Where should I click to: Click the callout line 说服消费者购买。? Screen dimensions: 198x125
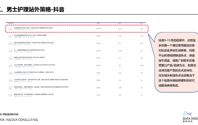pos(169,86)
